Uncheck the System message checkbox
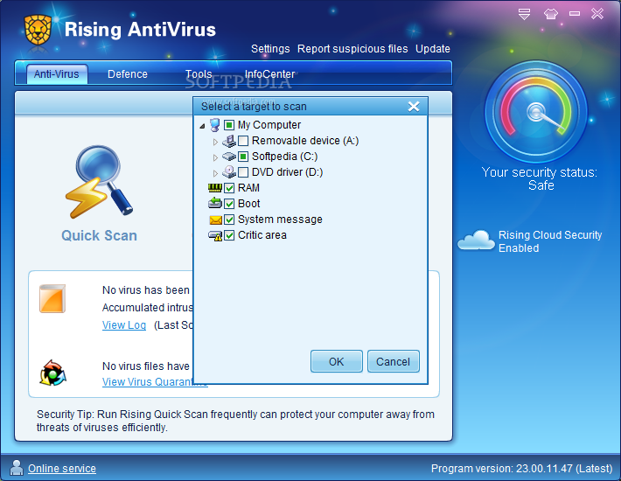 point(229,220)
